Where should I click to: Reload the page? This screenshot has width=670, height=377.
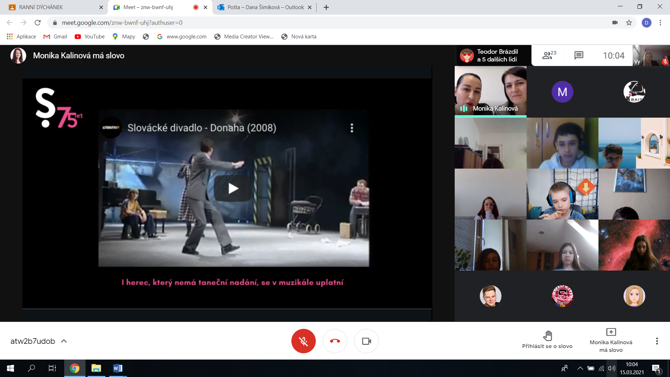[38, 23]
